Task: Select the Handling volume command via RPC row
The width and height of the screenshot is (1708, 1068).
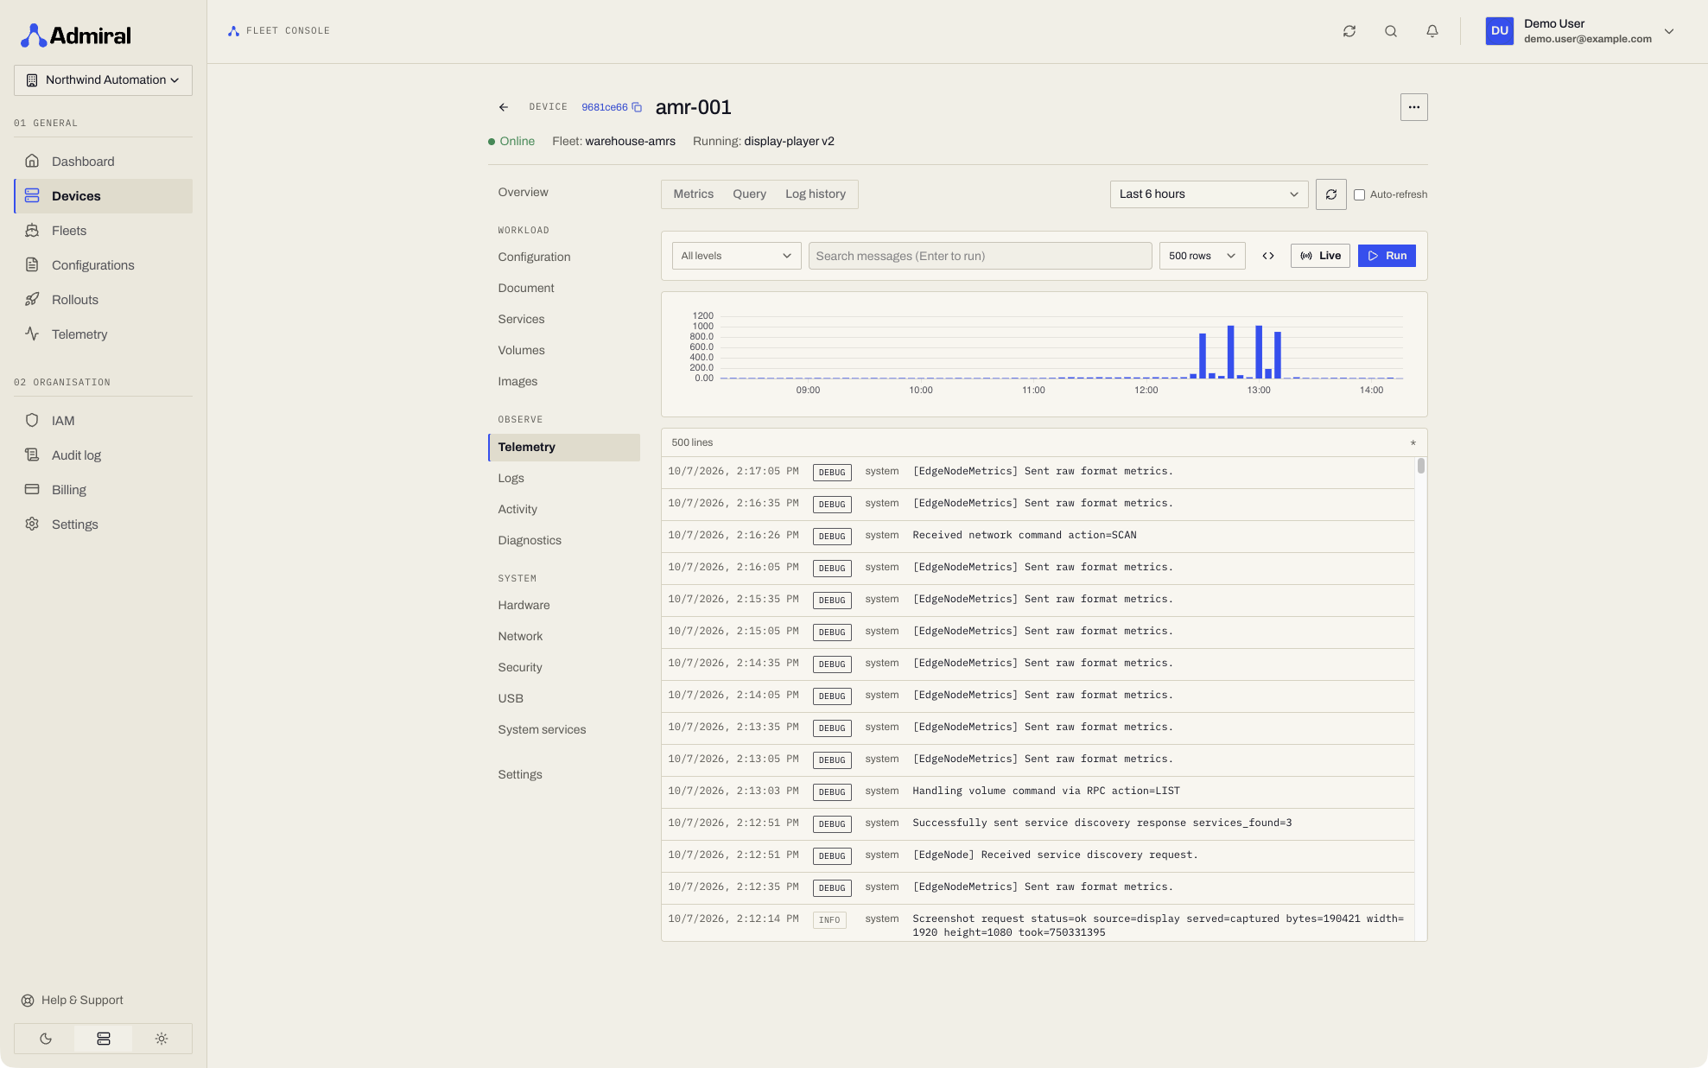Action: [x=1038, y=792]
